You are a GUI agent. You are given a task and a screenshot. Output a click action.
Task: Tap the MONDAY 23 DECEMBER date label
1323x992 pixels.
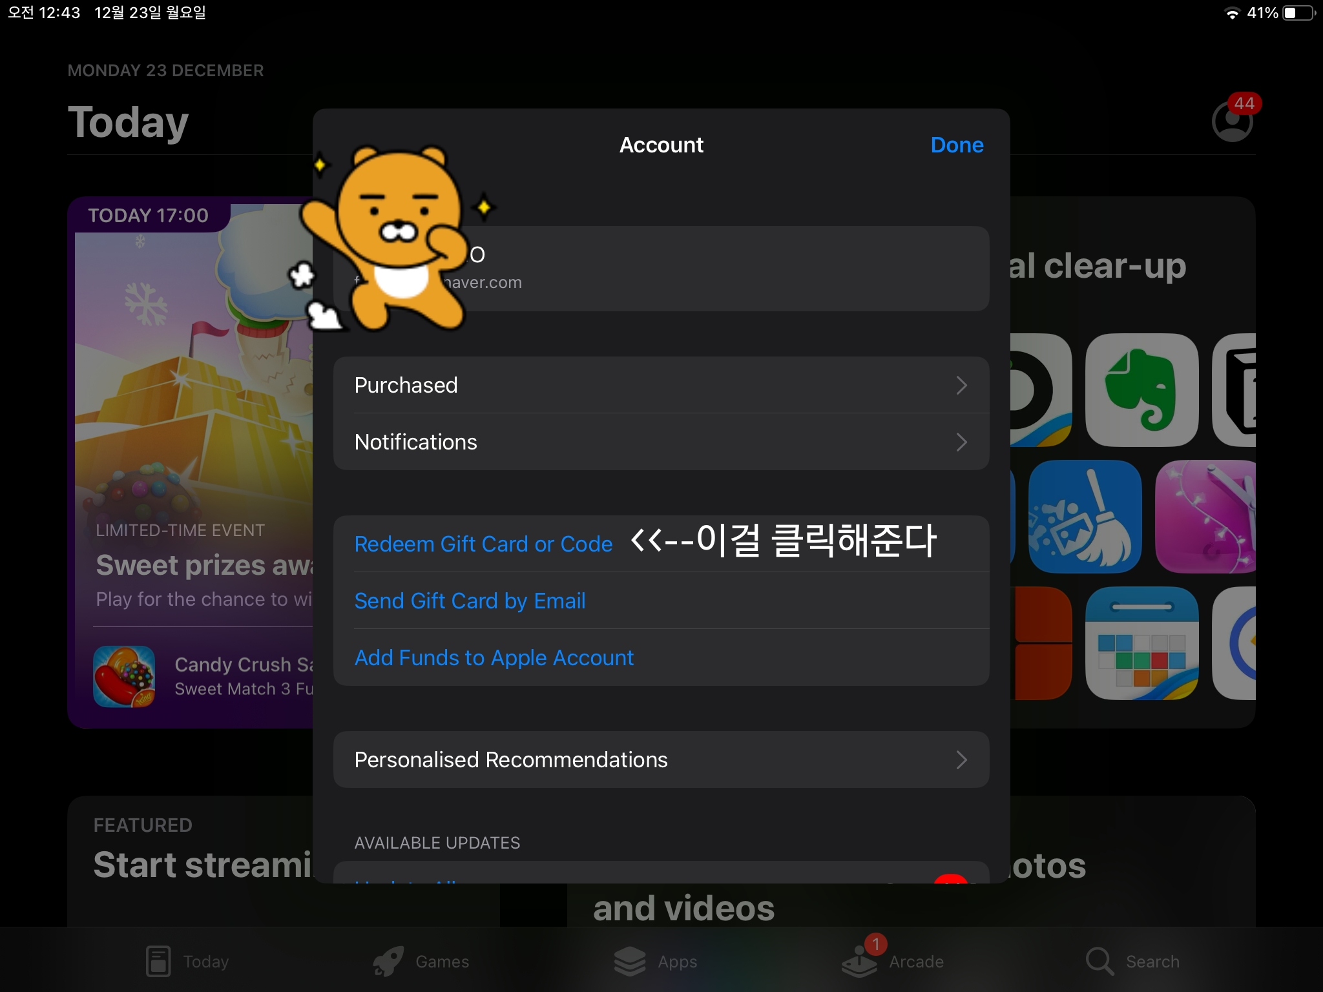pos(165,70)
